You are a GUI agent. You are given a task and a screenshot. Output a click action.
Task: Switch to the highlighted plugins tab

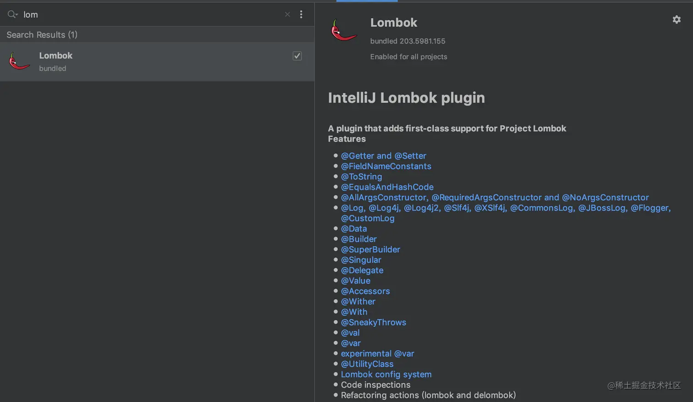coord(367,1)
